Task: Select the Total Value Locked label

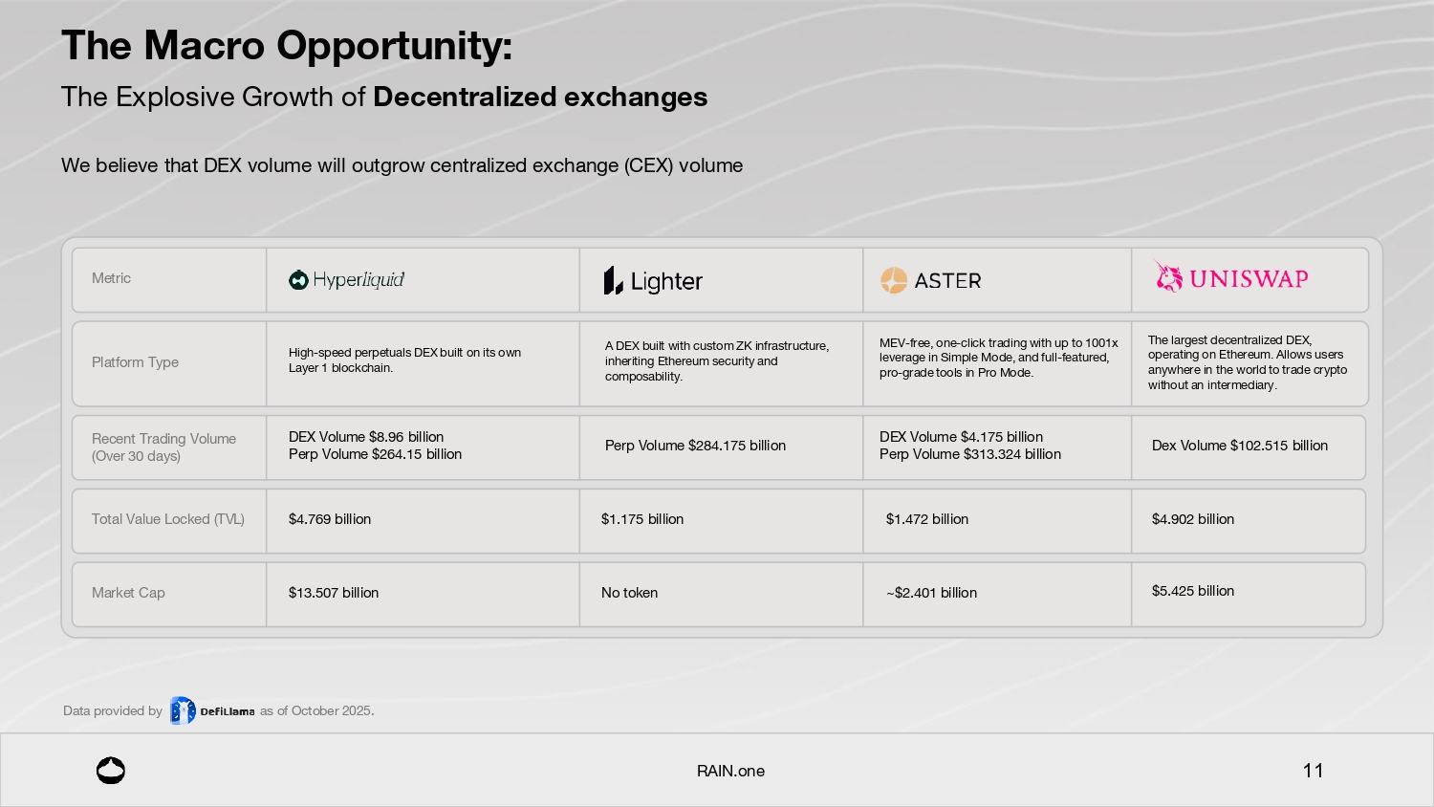Action: tap(168, 519)
